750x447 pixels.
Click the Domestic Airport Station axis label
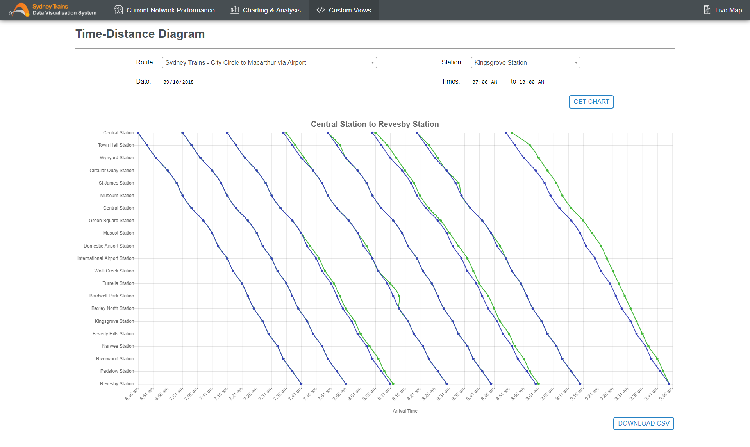click(x=109, y=246)
